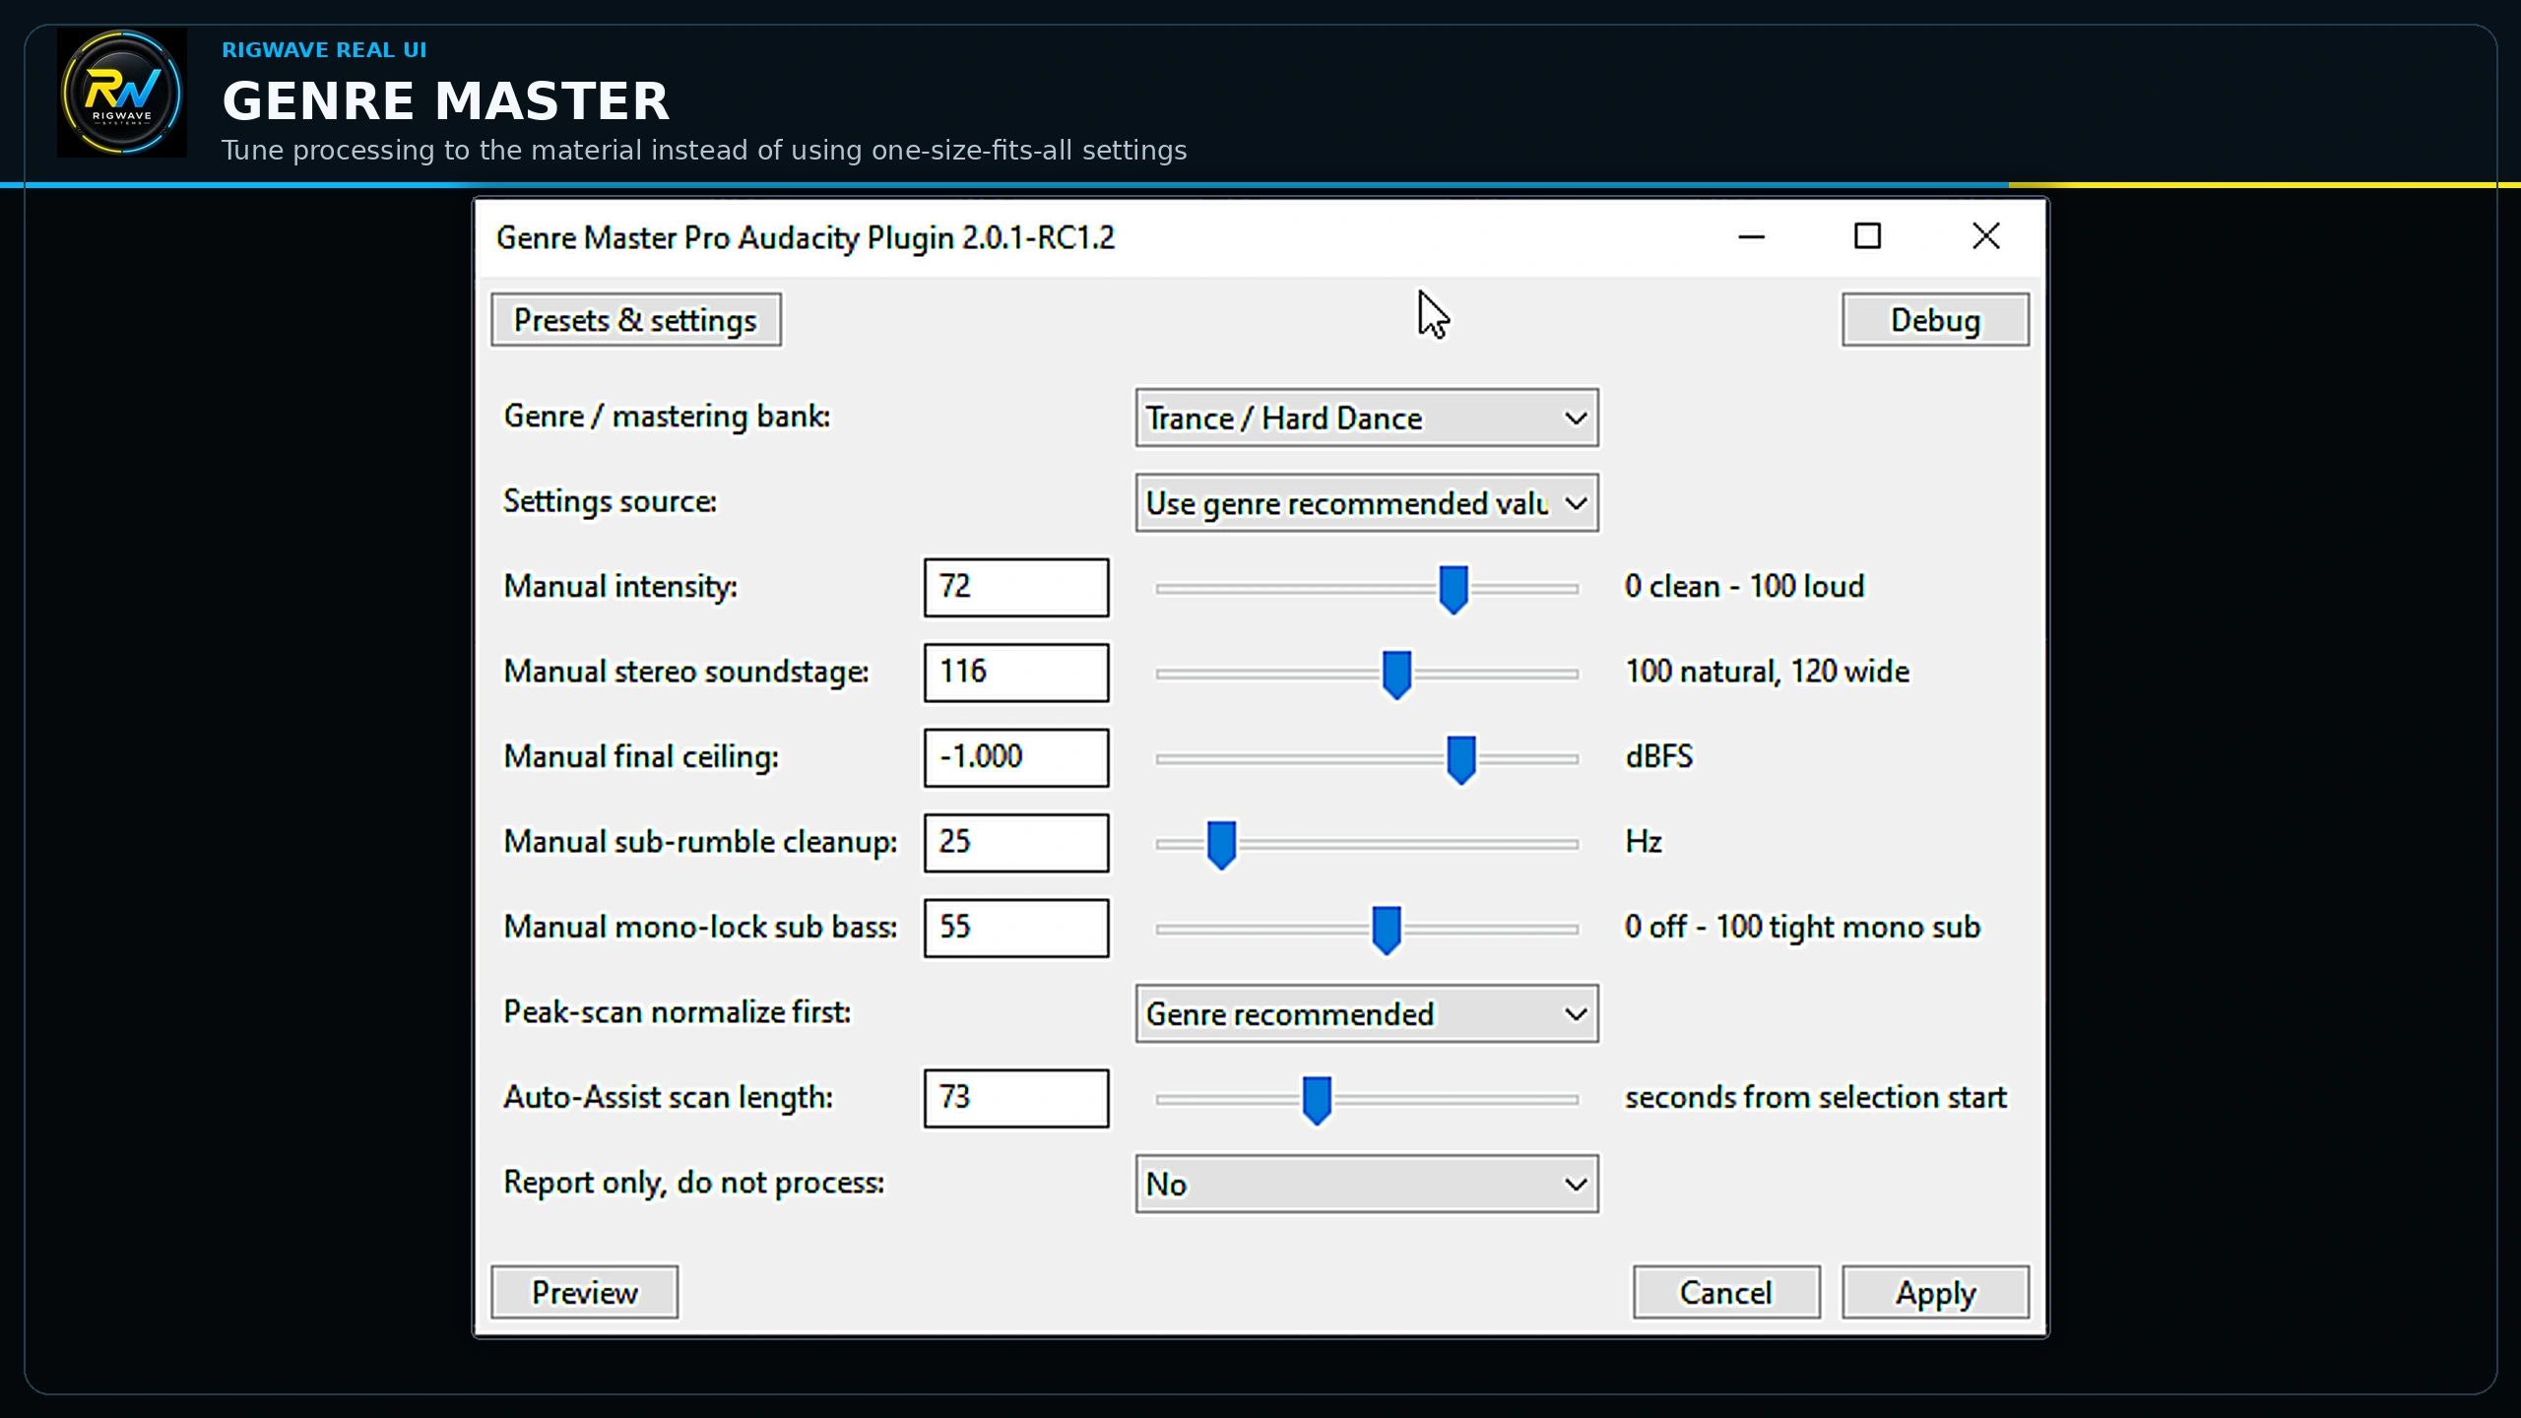Click the Auto-Assist scan length value field
The width and height of the screenshot is (2521, 1418).
click(1016, 1098)
